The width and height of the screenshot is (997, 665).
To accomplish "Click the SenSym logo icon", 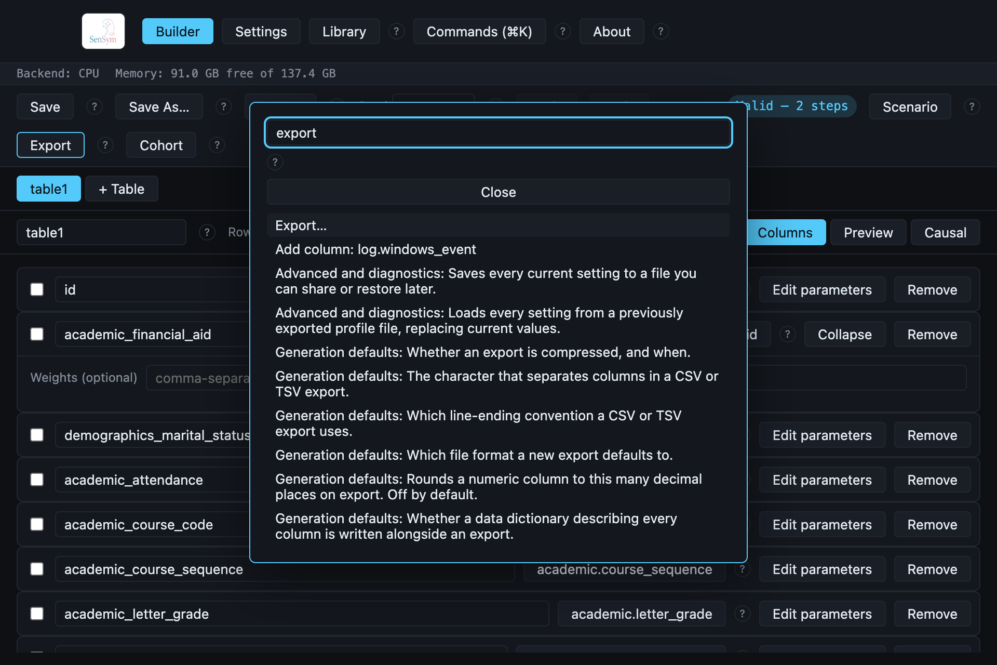I will [103, 31].
